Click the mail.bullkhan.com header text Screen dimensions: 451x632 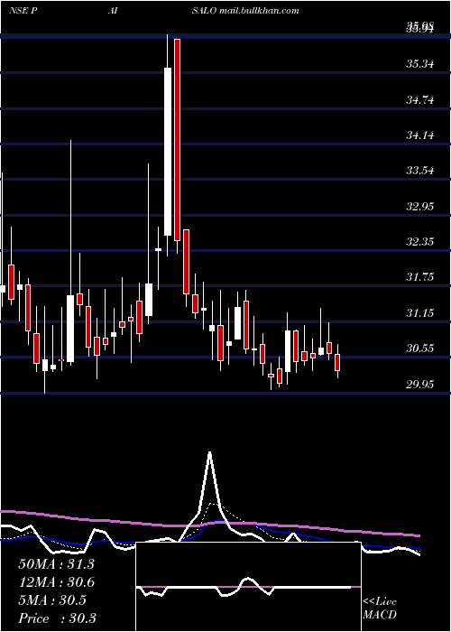click(260, 11)
